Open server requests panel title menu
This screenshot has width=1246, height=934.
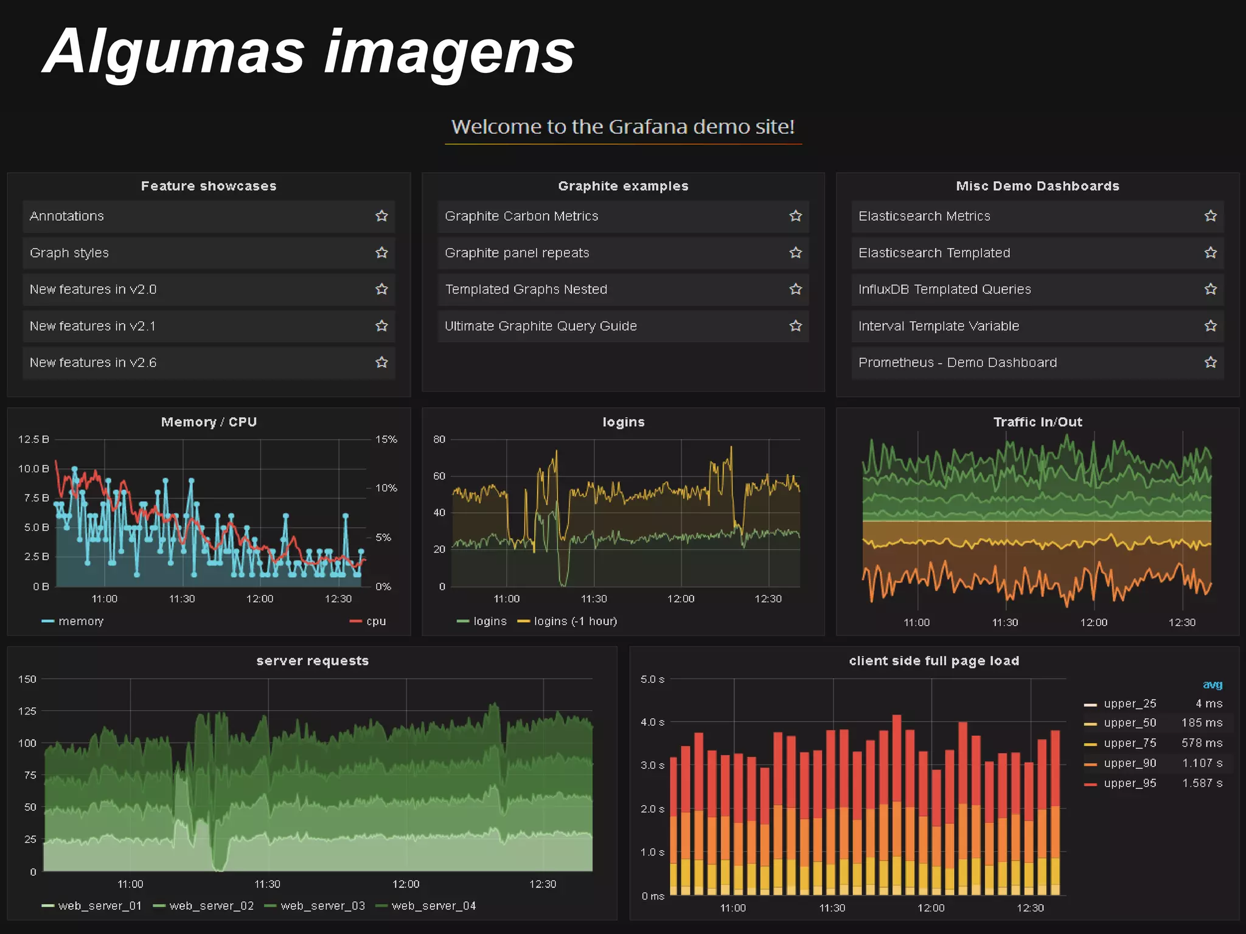(312, 661)
